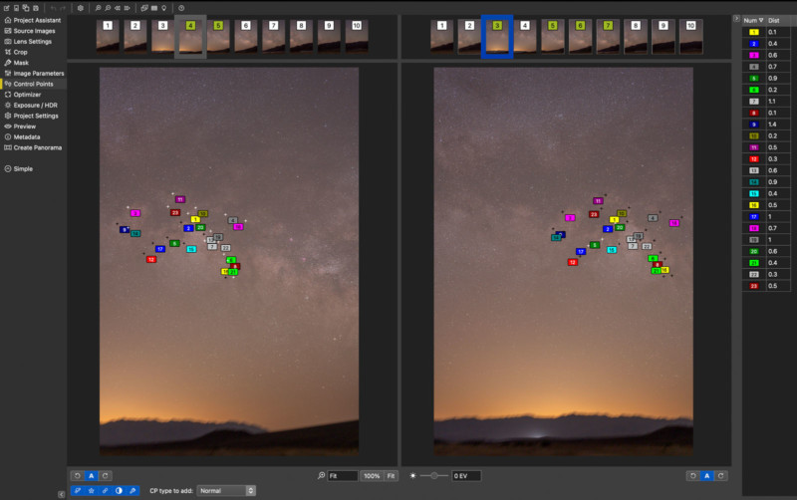Click the exposure EV brightness slider
Screen dimensions: 797x500
433,476
